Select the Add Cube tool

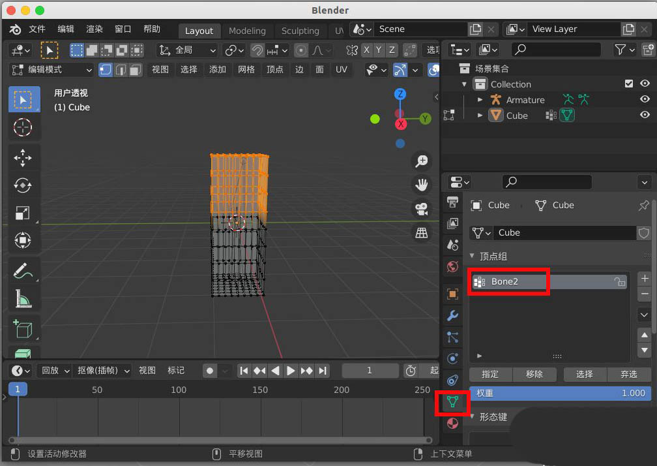pyautogui.click(x=23, y=329)
